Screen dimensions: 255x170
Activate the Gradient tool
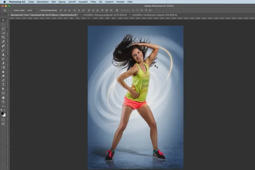point(3,67)
